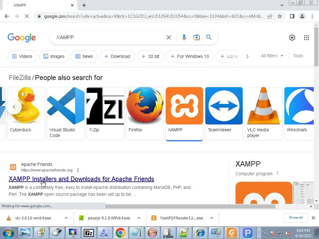
Task: Open Apache Friends result options menu
Action: point(78,170)
